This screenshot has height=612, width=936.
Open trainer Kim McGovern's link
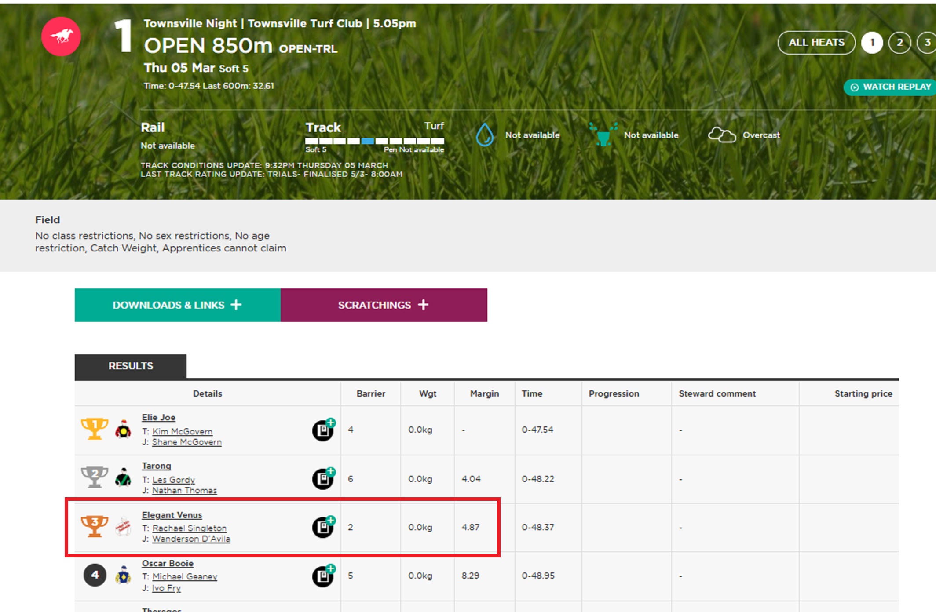tap(182, 431)
